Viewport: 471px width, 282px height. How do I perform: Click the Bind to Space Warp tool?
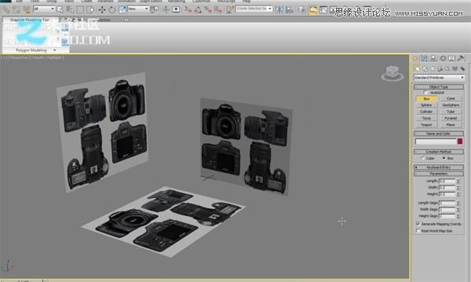click(x=27, y=9)
